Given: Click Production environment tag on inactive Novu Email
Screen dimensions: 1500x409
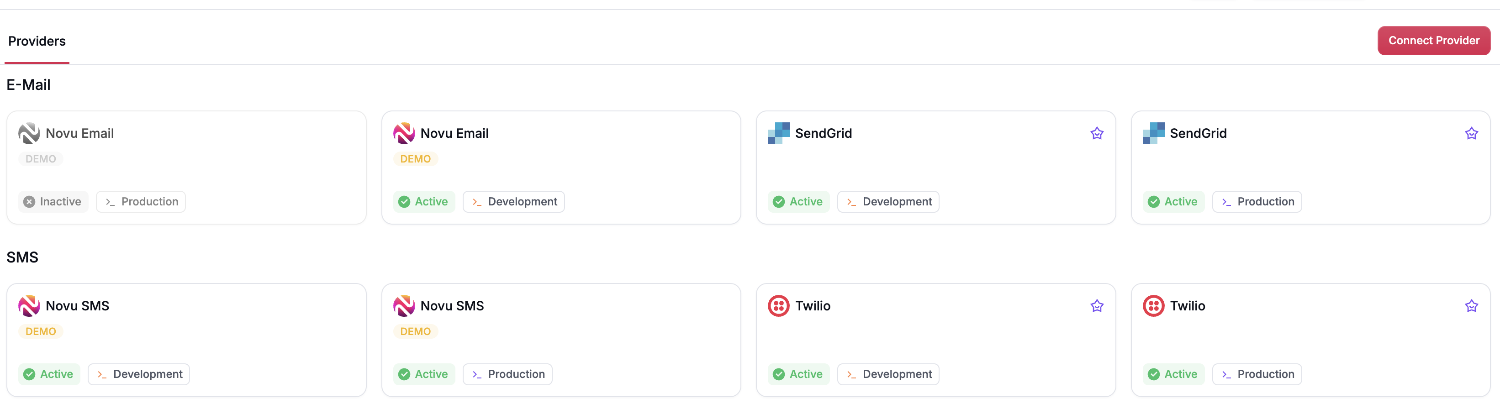Looking at the screenshot, I should point(141,202).
